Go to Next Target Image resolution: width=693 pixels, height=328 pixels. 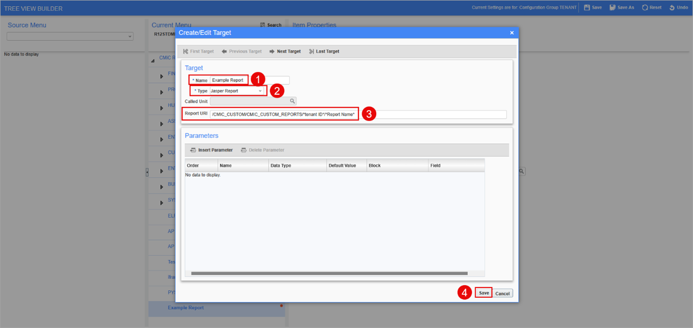285,51
